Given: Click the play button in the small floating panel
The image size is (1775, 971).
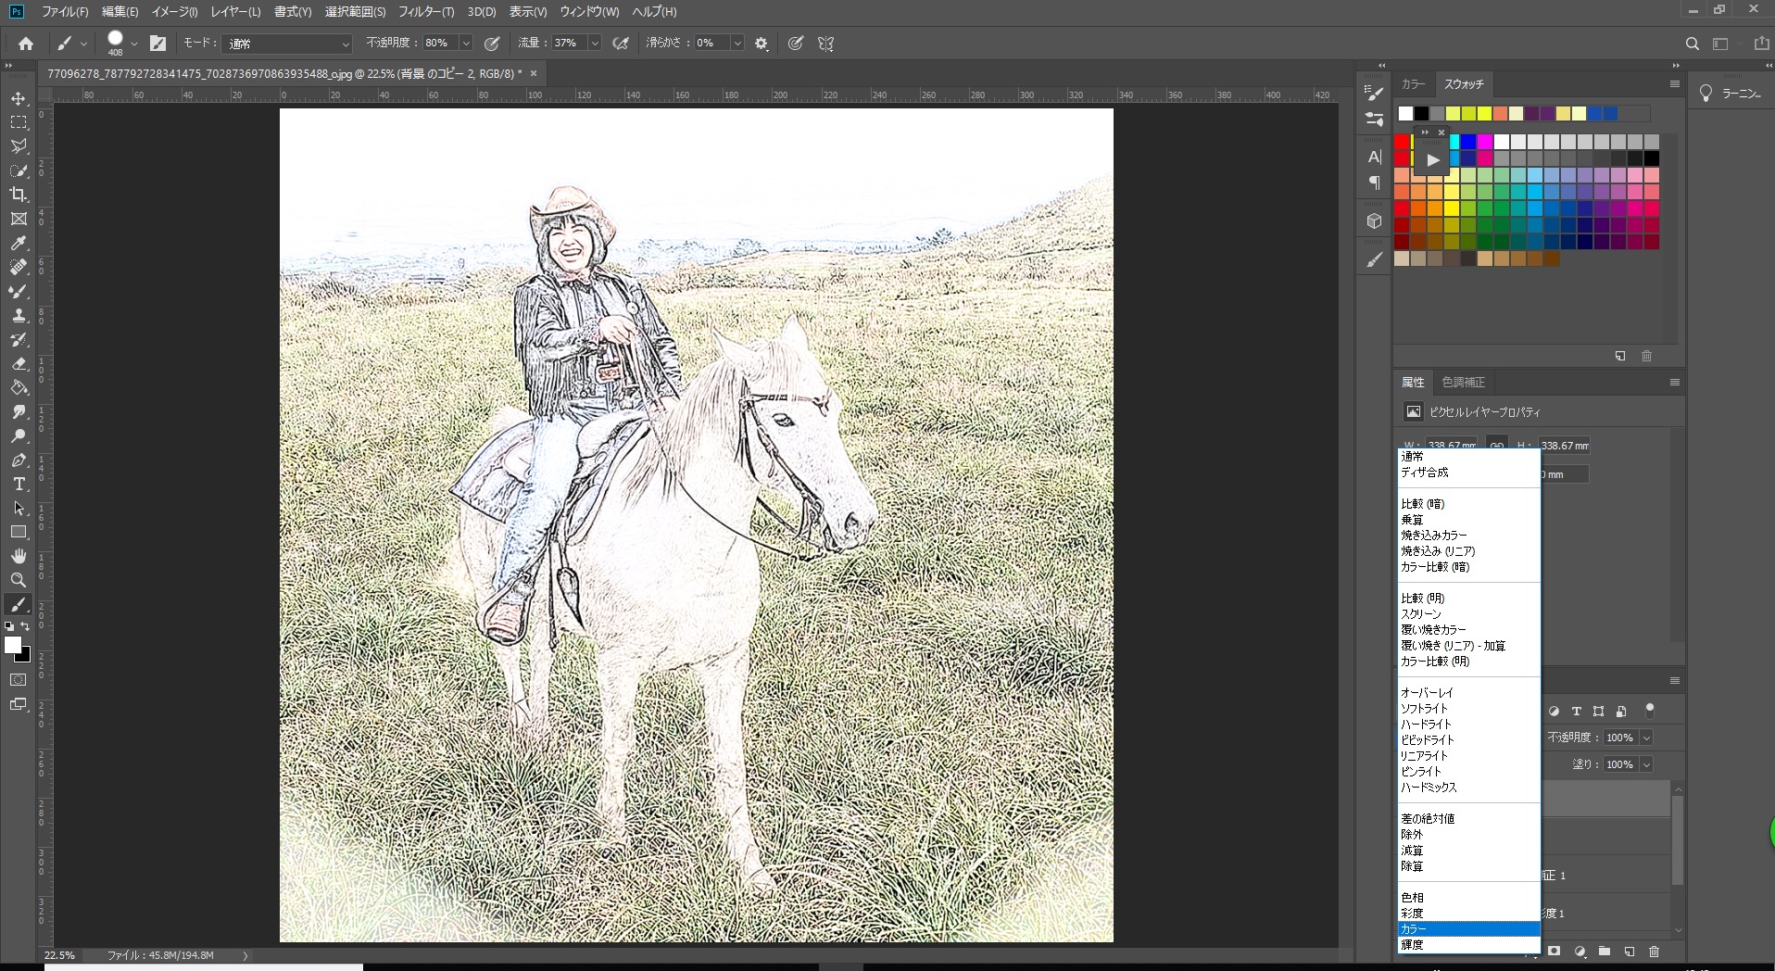Looking at the screenshot, I should (1433, 160).
